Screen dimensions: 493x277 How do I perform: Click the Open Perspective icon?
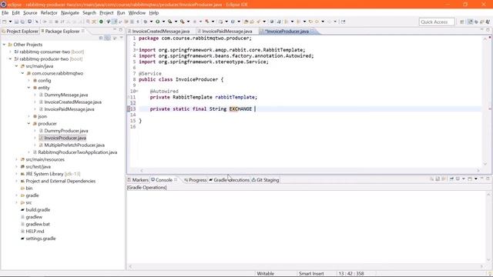pyautogui.click(x=462, y=22)
